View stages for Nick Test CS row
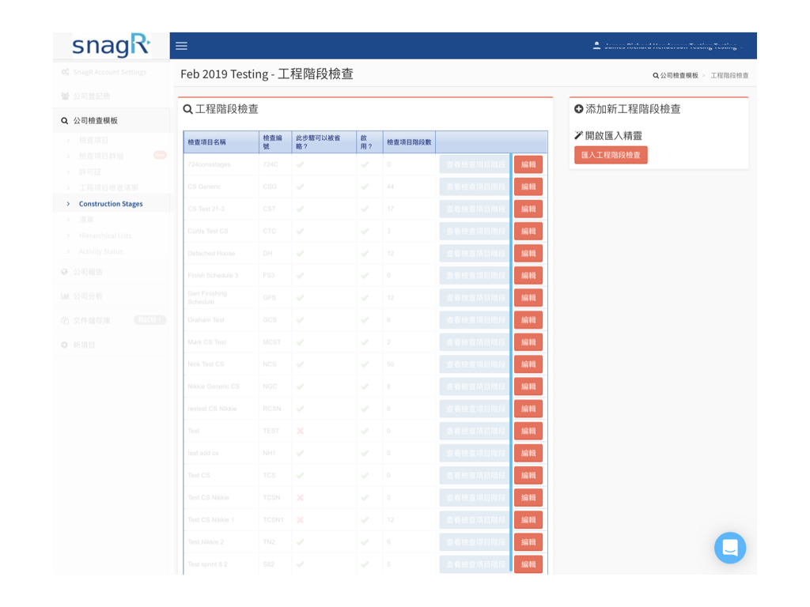The width and height of the screenshot is (810, 607). click(475, 364)
